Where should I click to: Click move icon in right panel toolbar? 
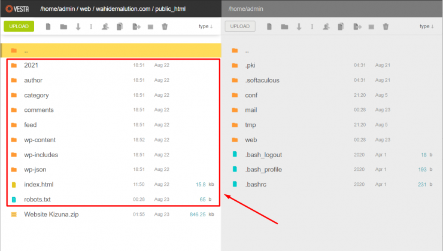tap(357, 26)
